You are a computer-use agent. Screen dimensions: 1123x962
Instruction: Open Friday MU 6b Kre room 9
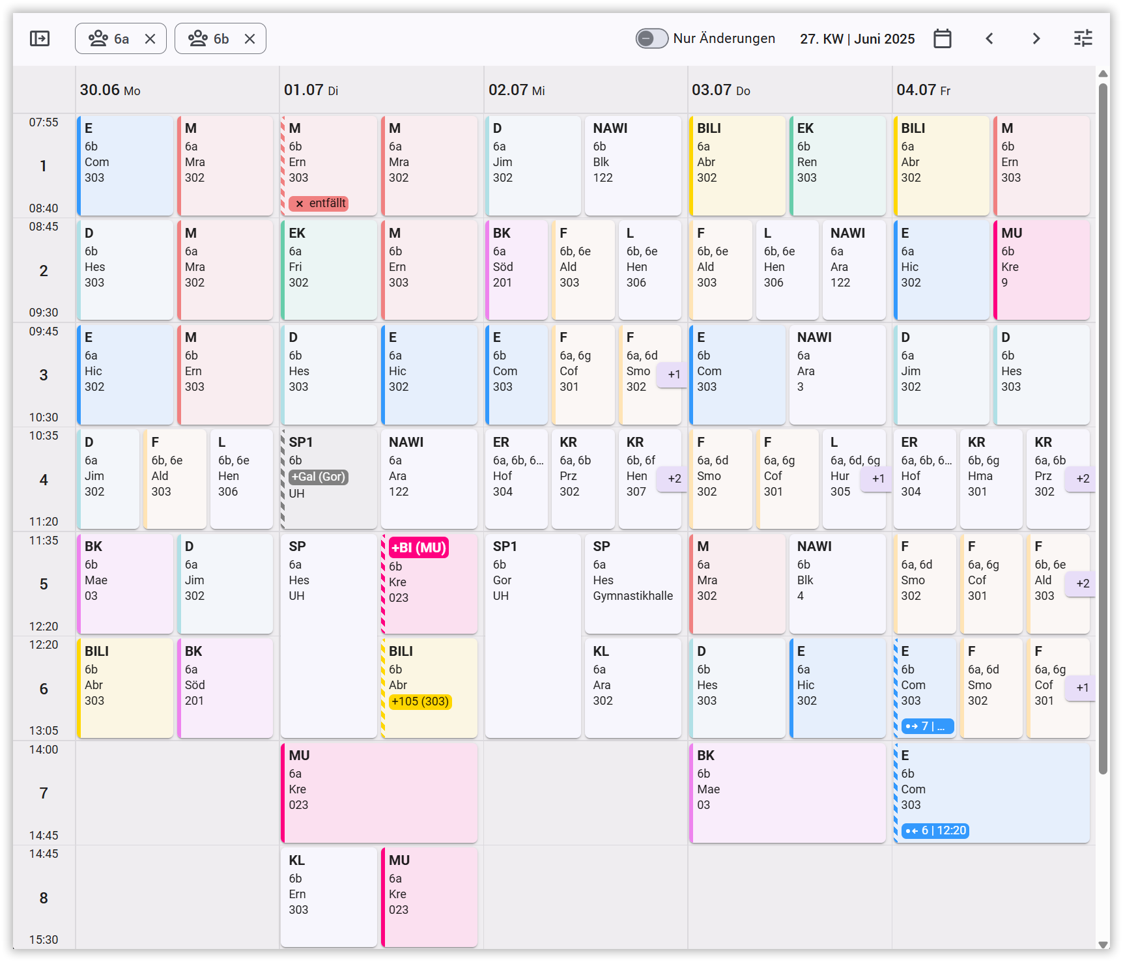click(1042, 270)
